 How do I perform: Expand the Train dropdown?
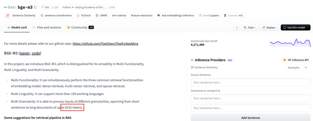tap(250, 27)
